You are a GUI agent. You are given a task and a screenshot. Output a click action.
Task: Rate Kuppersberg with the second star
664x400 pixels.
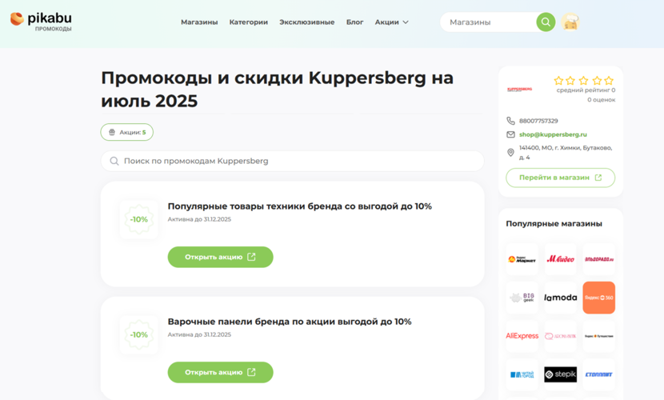coord(571,81)
